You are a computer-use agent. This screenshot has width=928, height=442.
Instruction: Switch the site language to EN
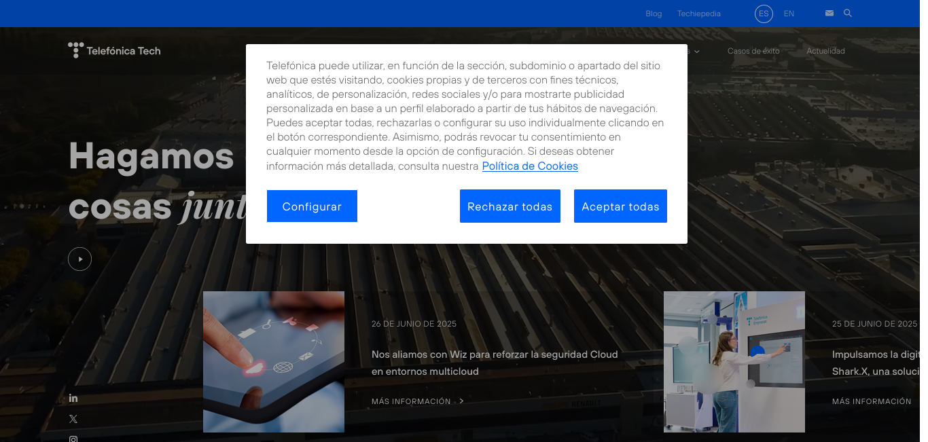pyautogui.click(x=789, y=14)
